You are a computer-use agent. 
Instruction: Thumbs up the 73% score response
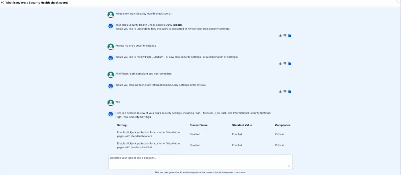tap(280, 35)
